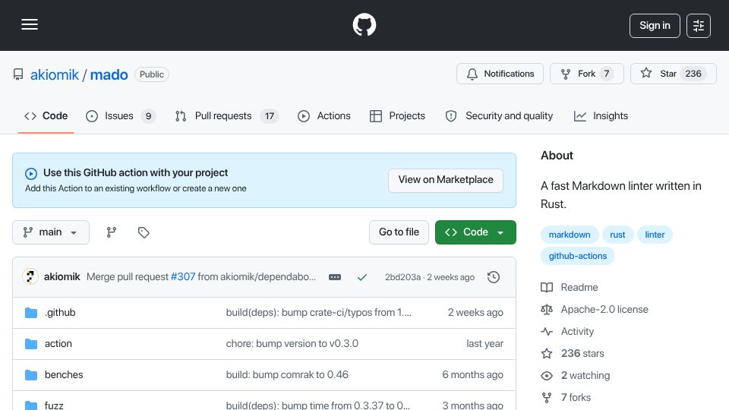The height and width of the screenshot is (410, 729).
Task: Open the appearance settings icon button
Action: point(699,26)
